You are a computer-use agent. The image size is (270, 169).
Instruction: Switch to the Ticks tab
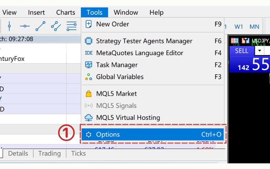pos(79,153)
